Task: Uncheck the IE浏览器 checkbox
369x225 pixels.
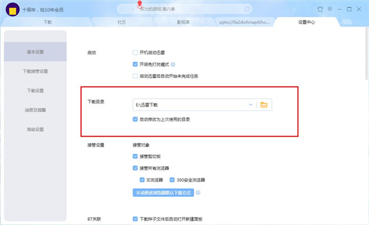Action: pos(142,180)
